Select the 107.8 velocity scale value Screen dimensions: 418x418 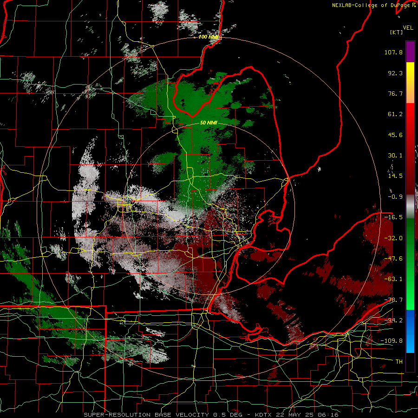(393, 52)
